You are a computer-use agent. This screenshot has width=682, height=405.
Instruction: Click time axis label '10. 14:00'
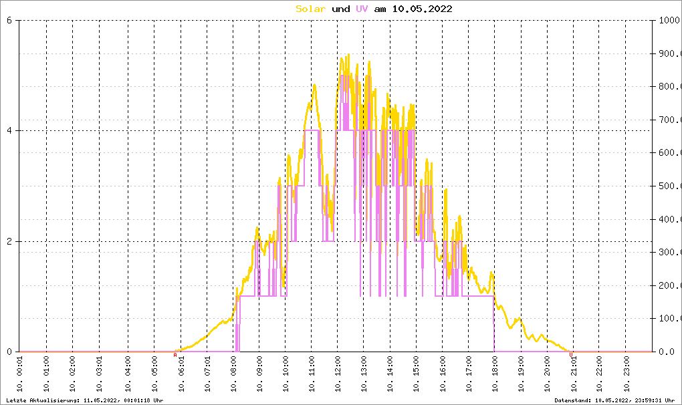(390, 374)
